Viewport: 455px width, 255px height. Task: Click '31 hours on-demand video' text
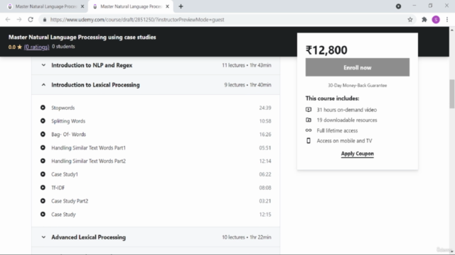(347, 110)
